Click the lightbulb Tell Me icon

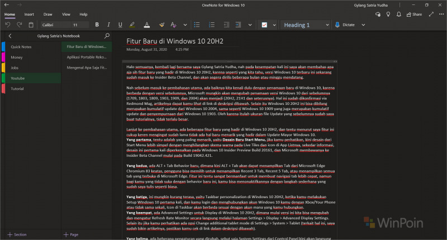tap(388, 15)
